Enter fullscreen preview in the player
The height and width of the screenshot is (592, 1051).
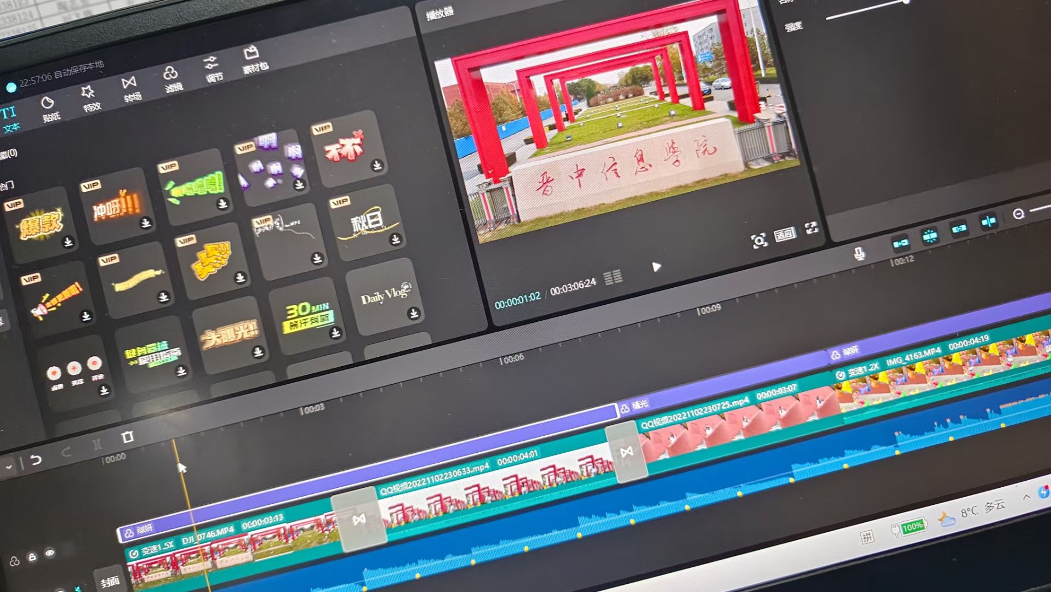tap(812, 228)
